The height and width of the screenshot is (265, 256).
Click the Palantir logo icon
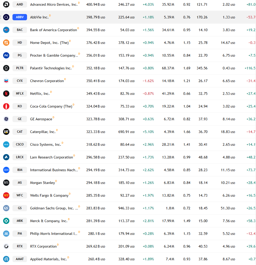[x=6, y=68]
